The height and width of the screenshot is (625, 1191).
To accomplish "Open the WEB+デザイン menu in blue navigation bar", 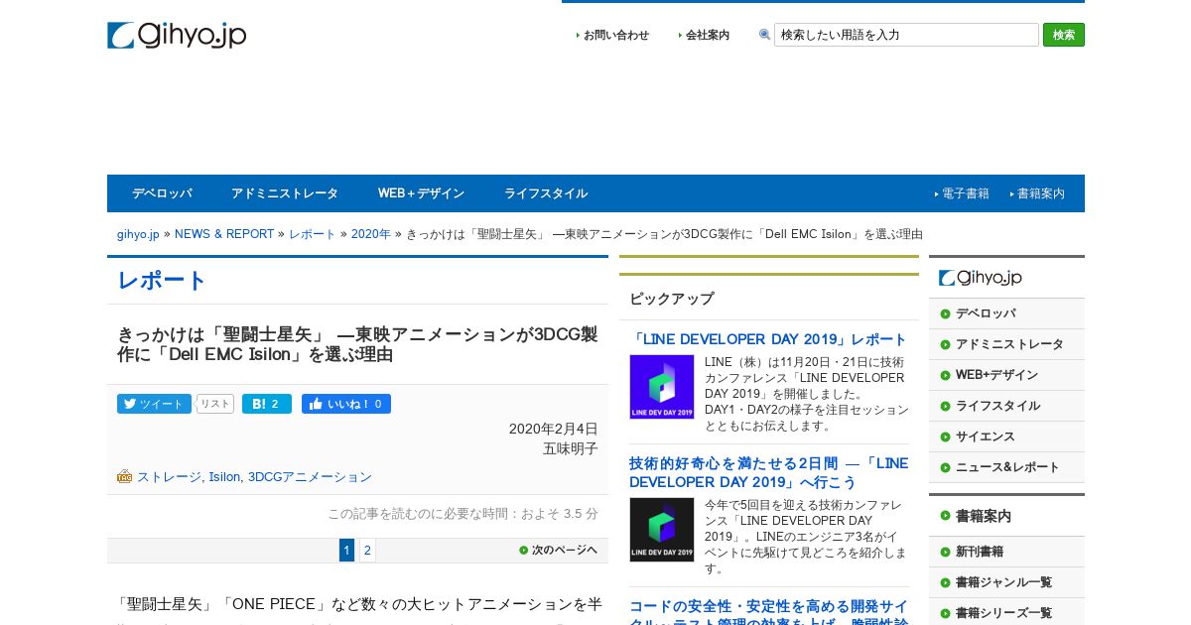I will click(x=421, y=193).
